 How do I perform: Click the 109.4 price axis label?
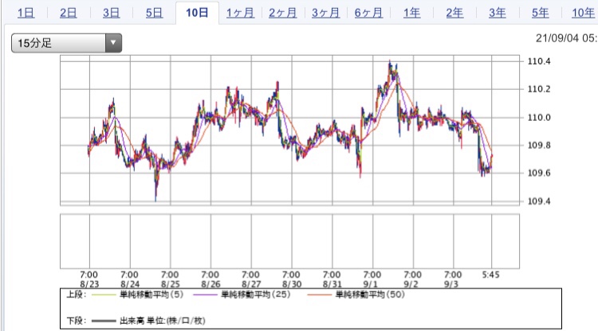pyautogui.click(x=539, y=201)
